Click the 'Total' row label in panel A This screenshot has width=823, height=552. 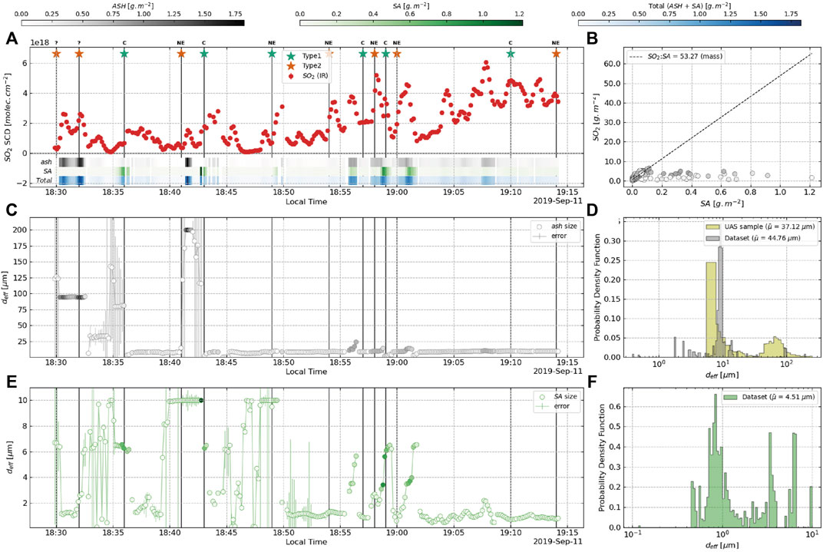(x=44, y=180)
